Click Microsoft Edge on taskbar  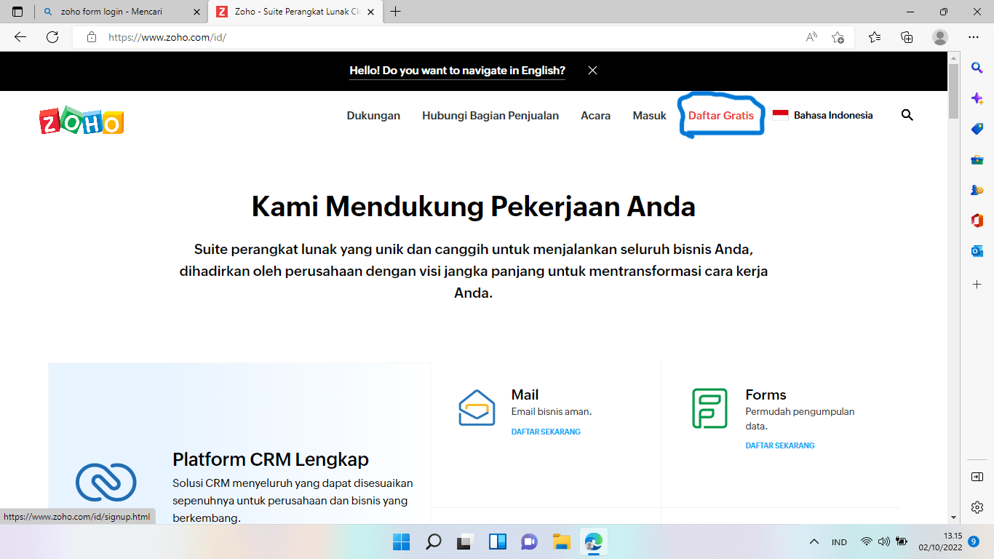[593, 542]
